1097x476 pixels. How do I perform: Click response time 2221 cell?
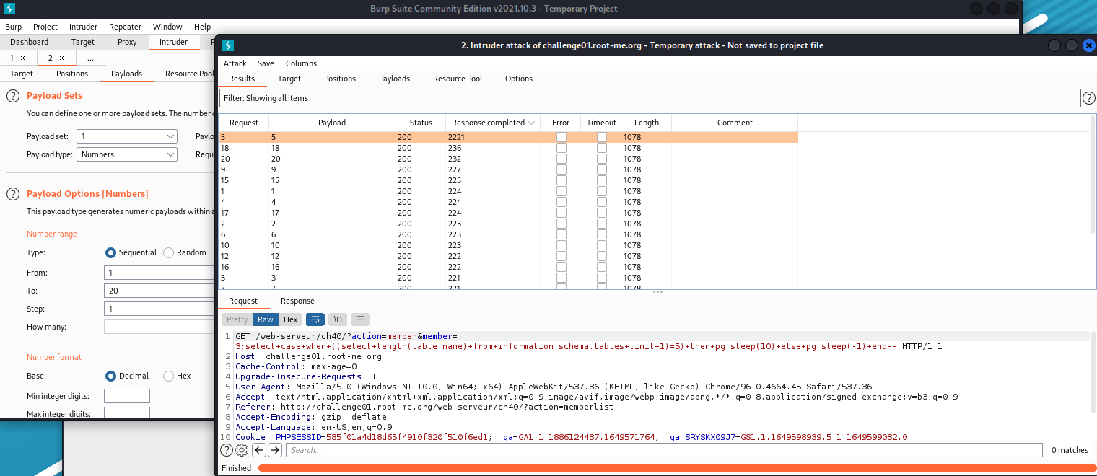493,137
